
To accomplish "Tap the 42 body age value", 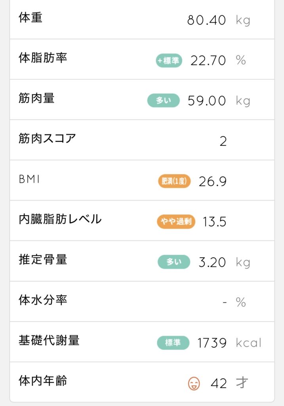I will pyautogui.click(x=219, y=383).
